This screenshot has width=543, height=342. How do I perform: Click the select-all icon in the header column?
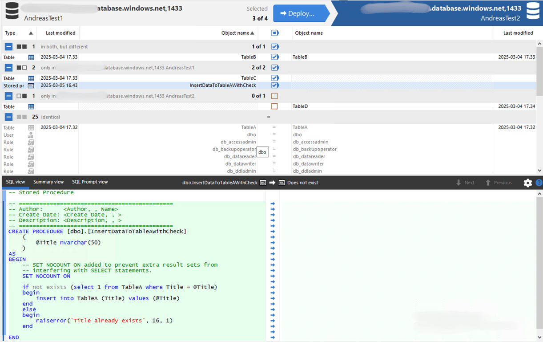[275, 33]
